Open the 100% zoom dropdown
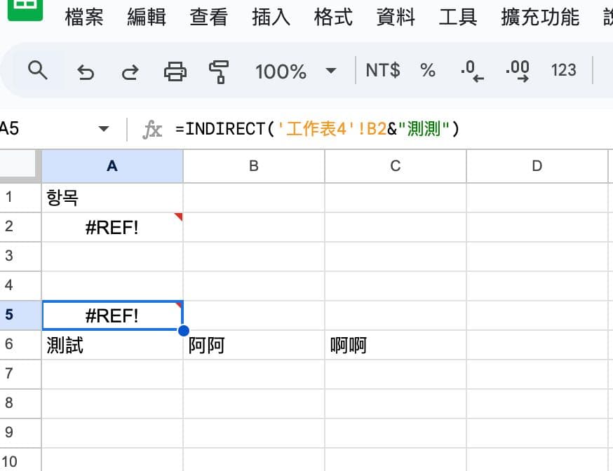The height and width of the screenshot is (471, 613). [x=295, y=71]
